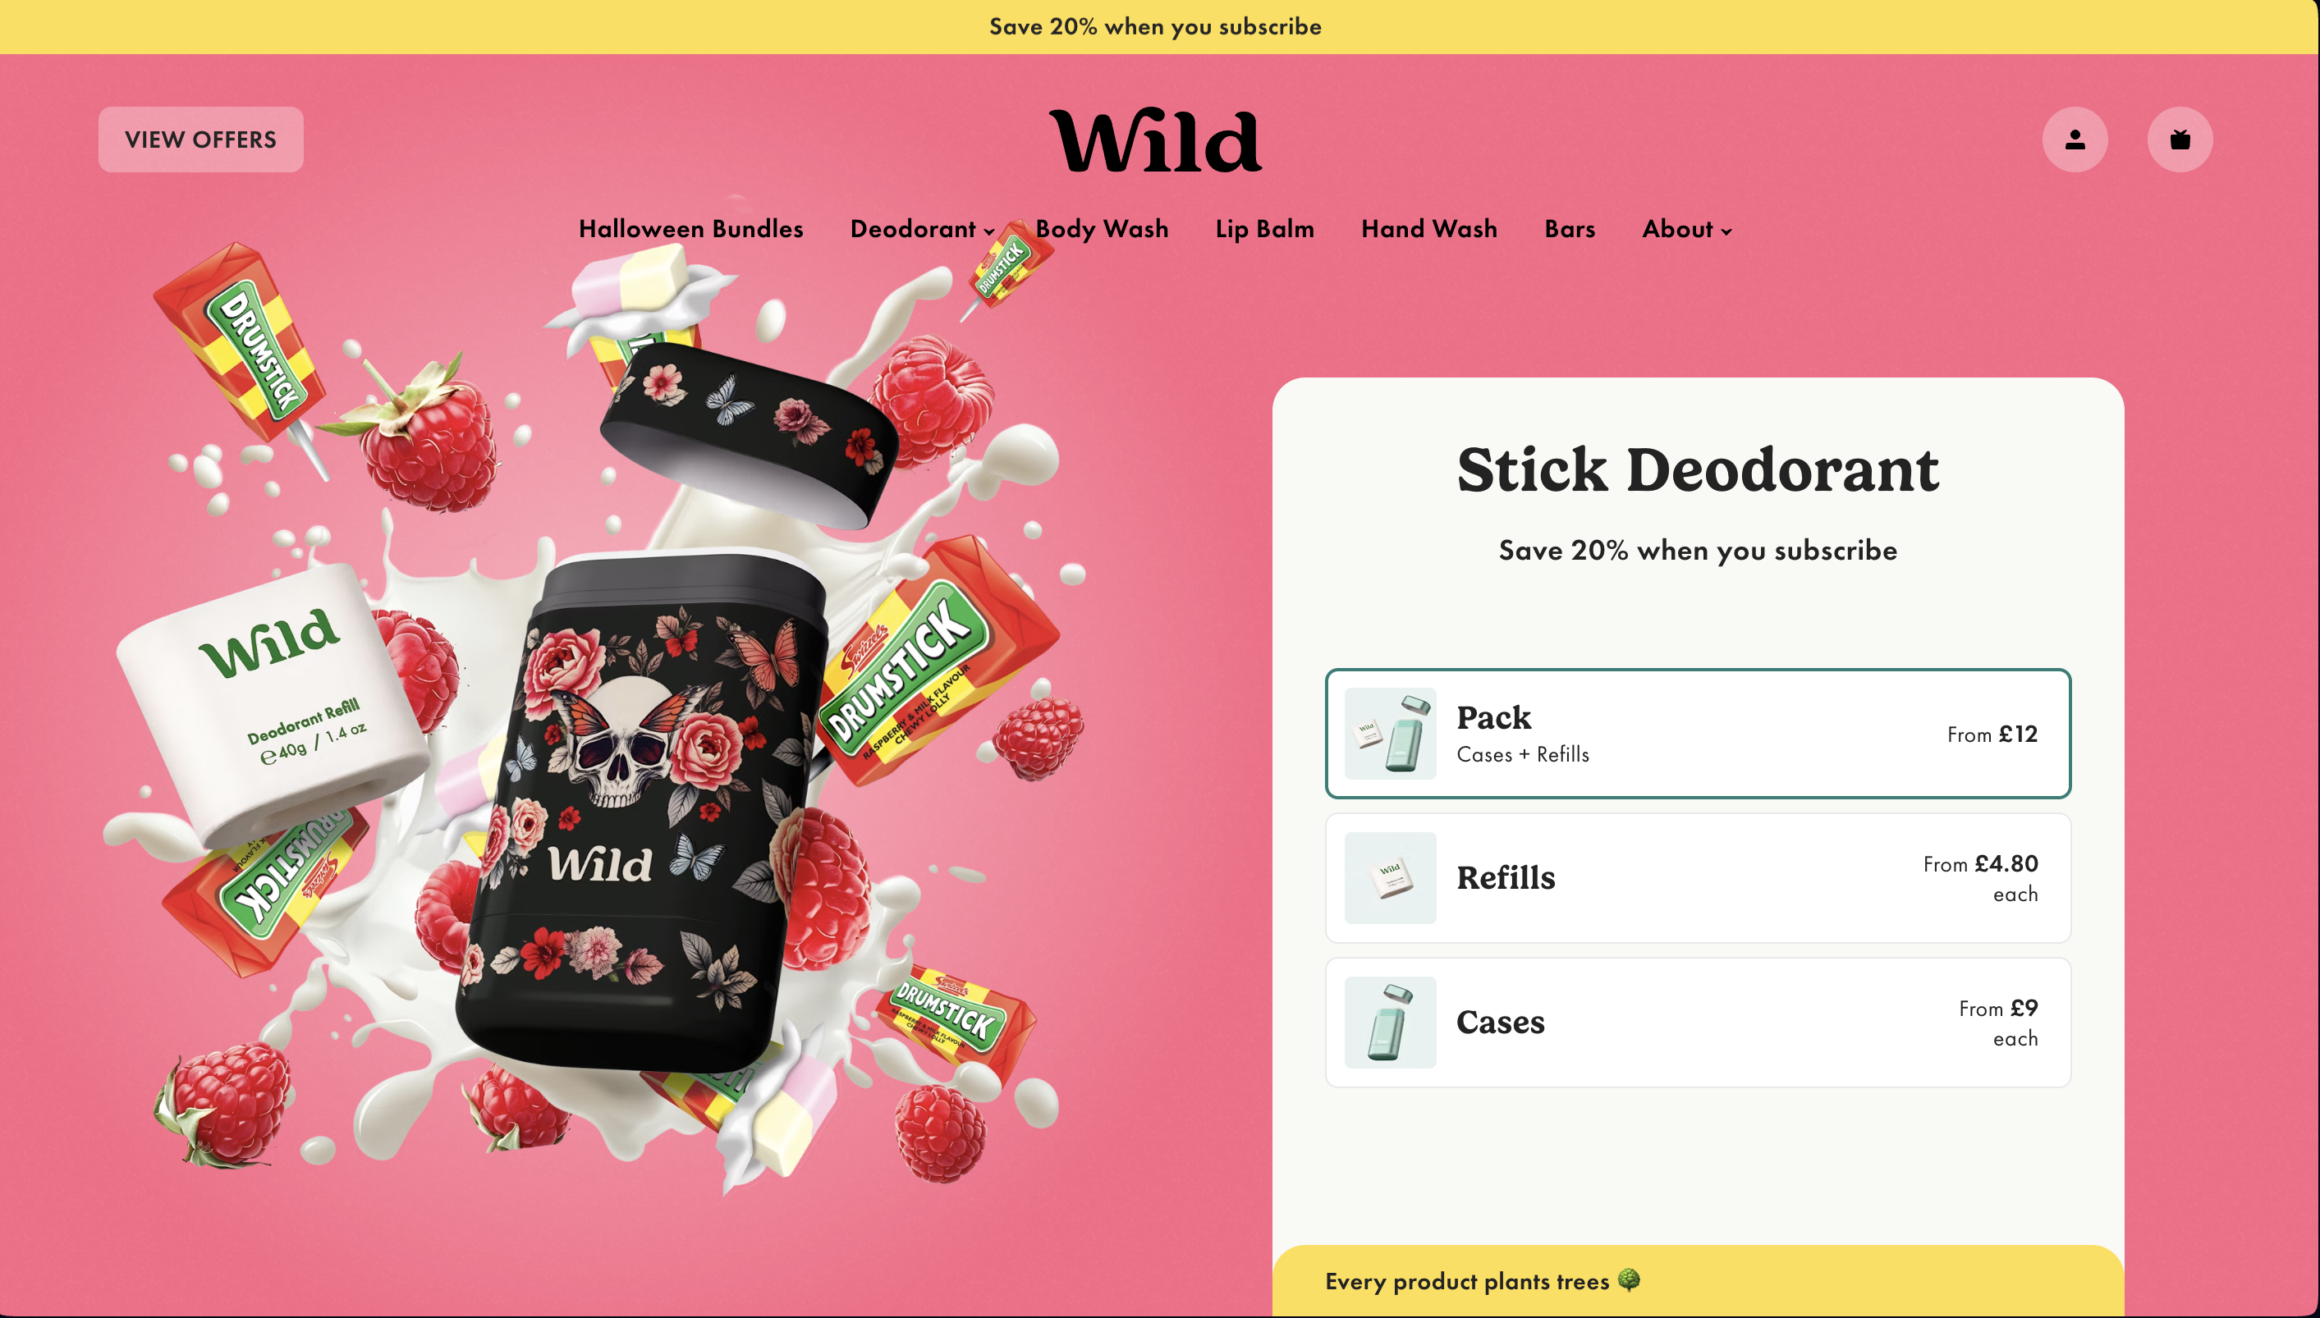Click the Wild logo
The image size is (2320, 1318).
tap(1155, 141)
